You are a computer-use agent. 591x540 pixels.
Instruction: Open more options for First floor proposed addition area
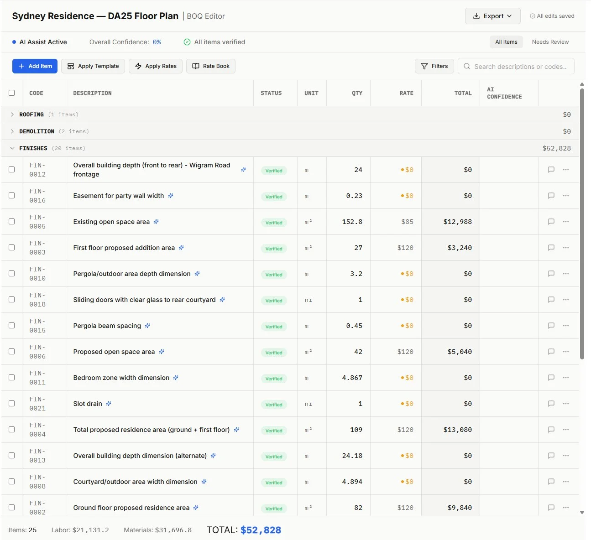(566, 248)
